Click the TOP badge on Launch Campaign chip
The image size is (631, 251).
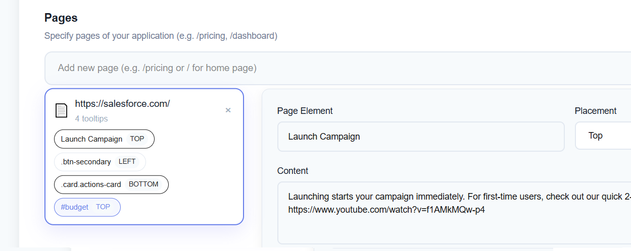(137, 139)
